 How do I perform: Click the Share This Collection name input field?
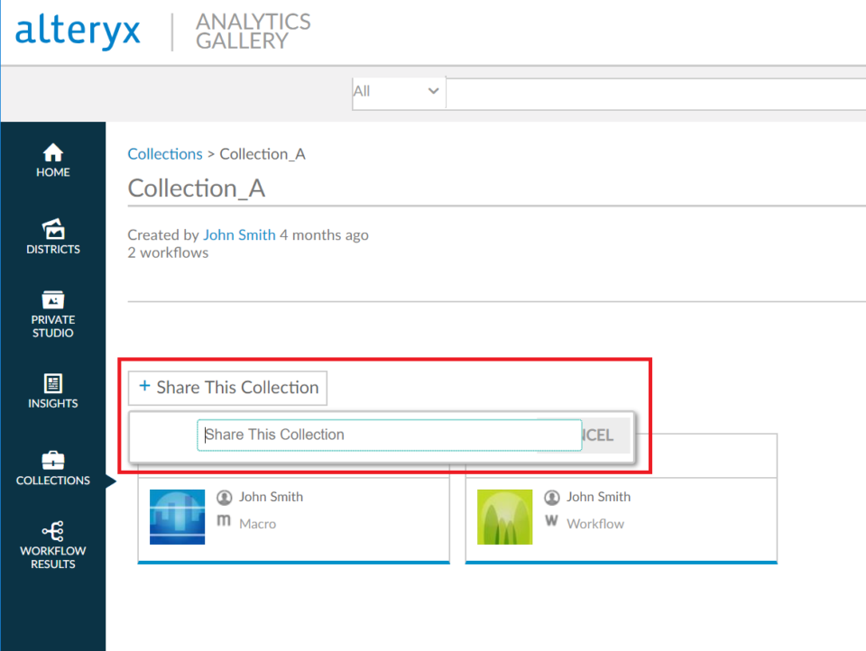coord(388,435)
